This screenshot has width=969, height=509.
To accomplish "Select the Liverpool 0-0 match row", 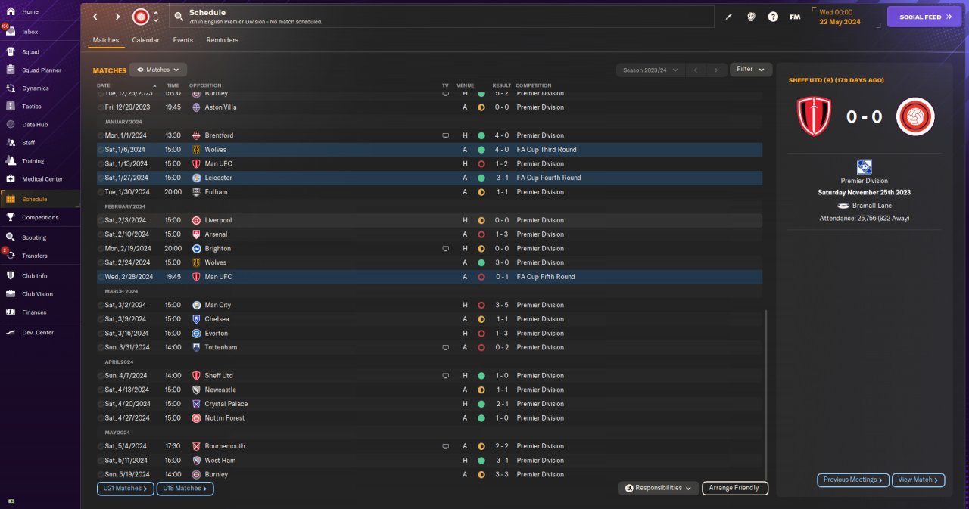I will coord(429,220).
